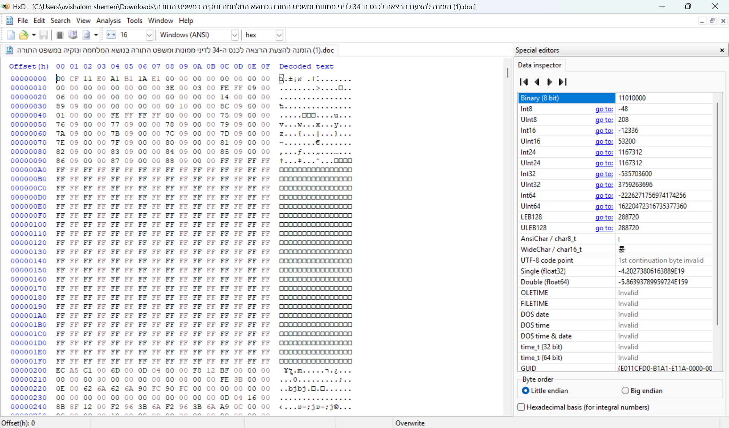The width and height of the screenshot is (729, 428).
Task: Click the Open disk toolbar icon
Action: [x=73, y=35]
